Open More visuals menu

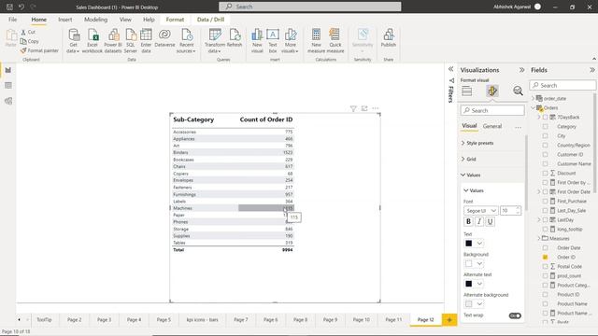(x=290, y=41)
